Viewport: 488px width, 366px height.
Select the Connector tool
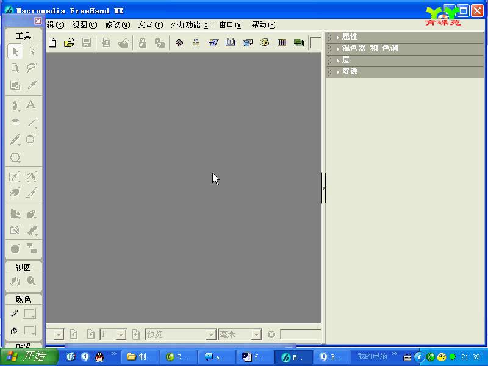32,248
